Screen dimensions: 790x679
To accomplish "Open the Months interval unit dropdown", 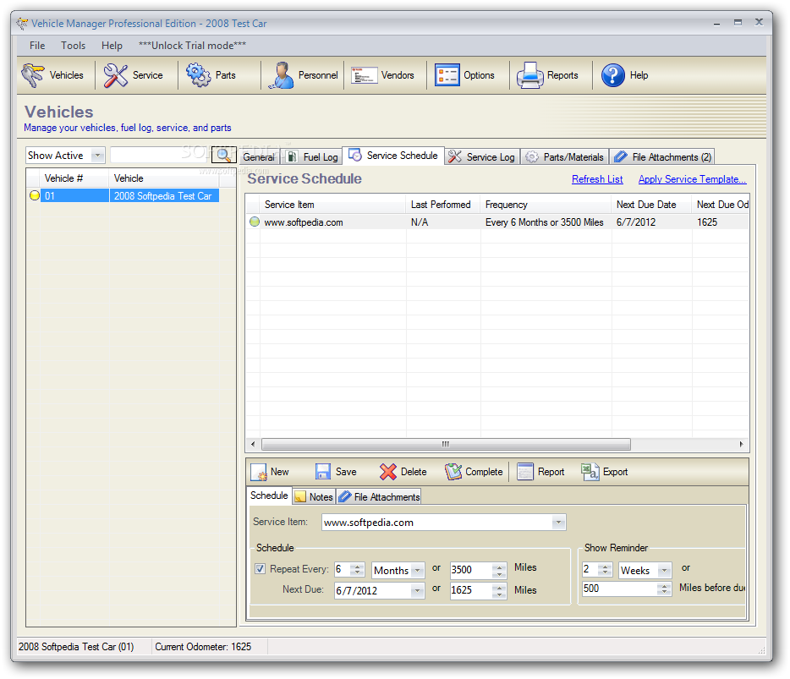I will 417,570.
